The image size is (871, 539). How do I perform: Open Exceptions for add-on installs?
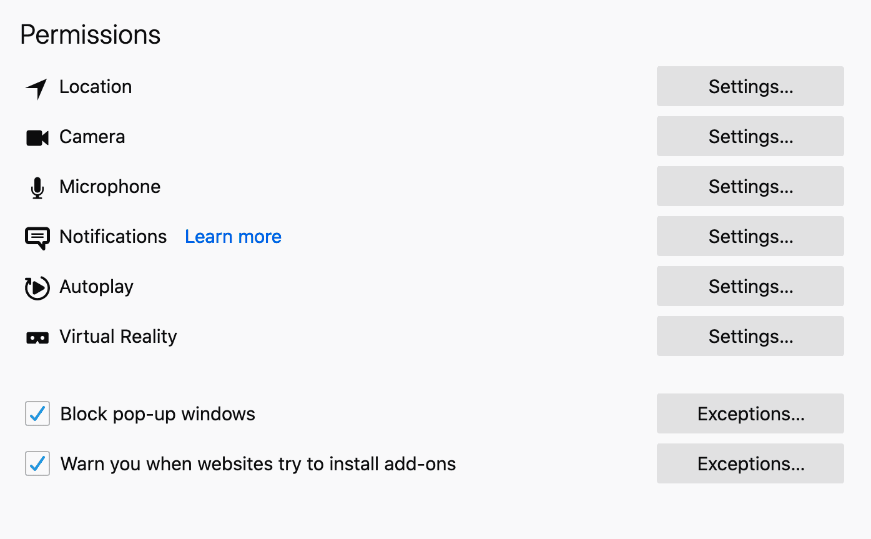[x=750, y=463]
